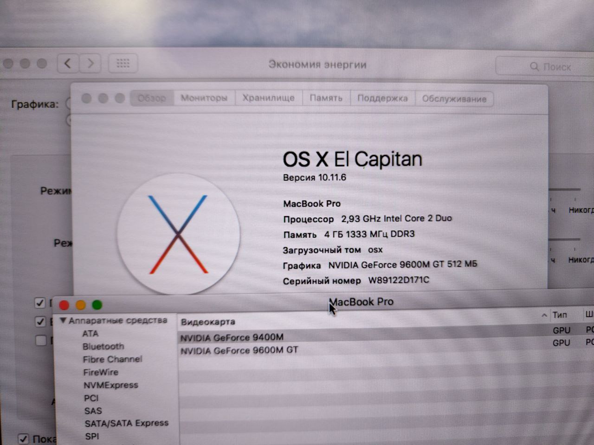
Task: Toggle the sort direction arrow beside Тип
Action: point(544,315)
